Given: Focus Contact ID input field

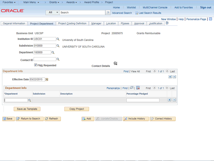Looking at the screenshot, I should [x=45, y=59].
